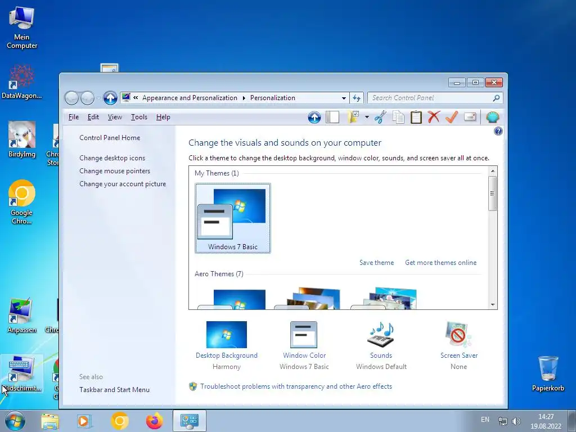This screenshot has width=576, height=432.
Task: Open the View menu
Action: [x=115, y=117]
